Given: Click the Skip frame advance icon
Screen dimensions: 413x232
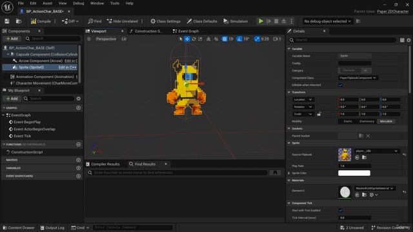Looking at the screenshot, I should click(268, 21).
